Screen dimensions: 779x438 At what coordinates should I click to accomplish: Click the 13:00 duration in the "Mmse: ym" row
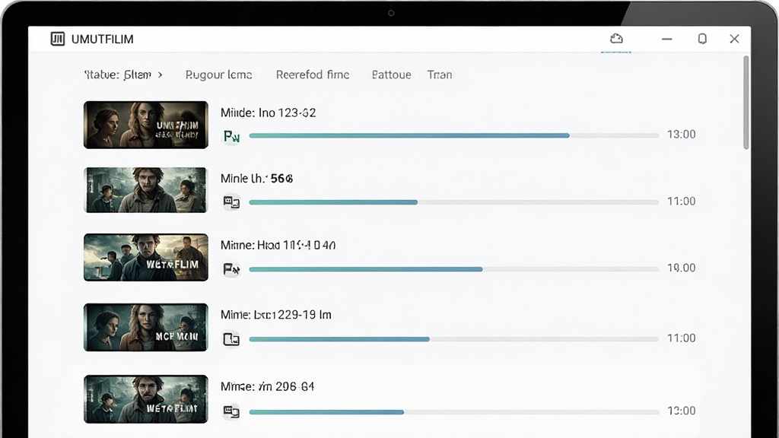(x=681, y=411)
